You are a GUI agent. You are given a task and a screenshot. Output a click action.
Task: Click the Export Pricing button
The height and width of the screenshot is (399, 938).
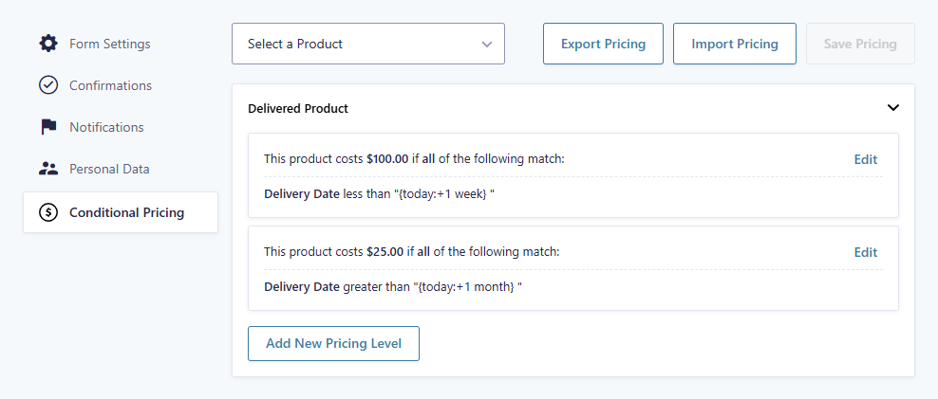point(603,44)
